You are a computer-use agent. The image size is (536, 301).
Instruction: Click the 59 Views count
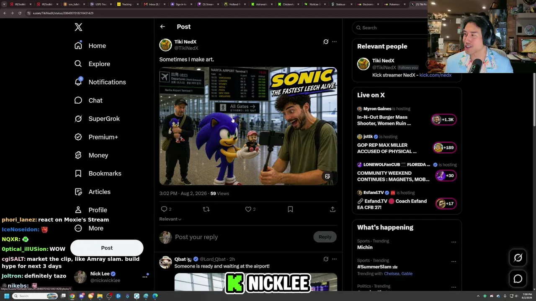[x=219, y=194]
